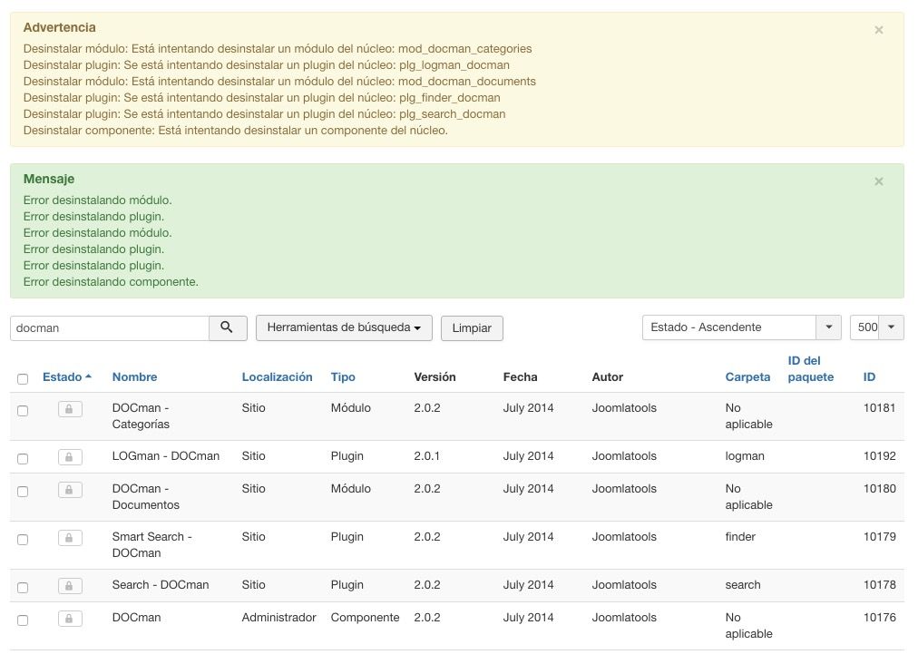Click the ID value 10178
This screenshot has height=664, width=918.
[879, 585]
